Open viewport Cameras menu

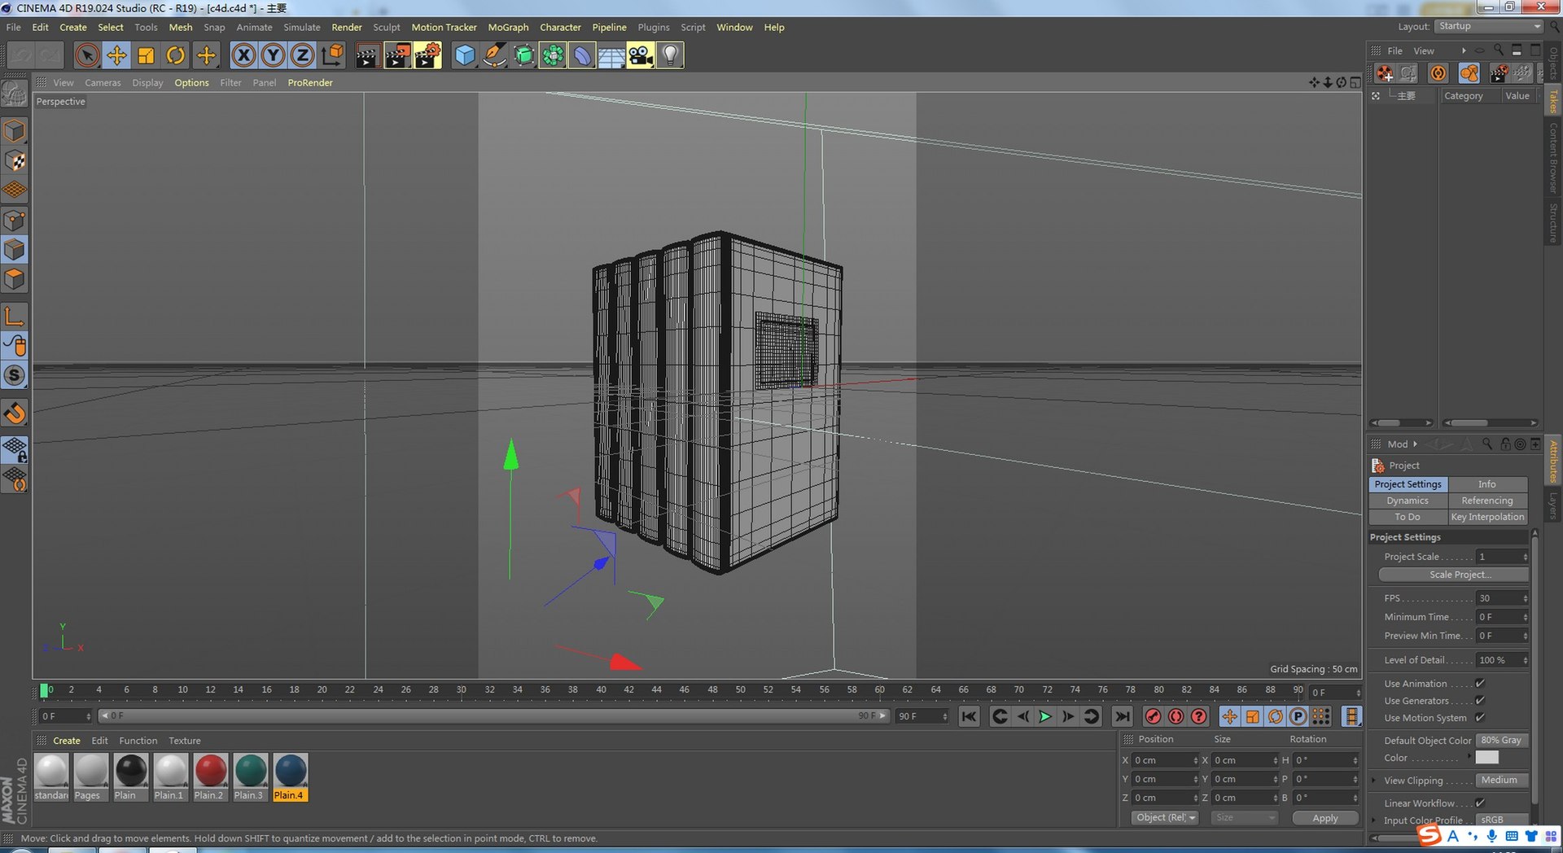click(103, 83)
